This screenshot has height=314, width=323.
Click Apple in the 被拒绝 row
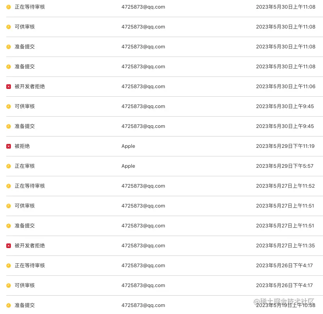pyautogui.click(x=128, y=146)
